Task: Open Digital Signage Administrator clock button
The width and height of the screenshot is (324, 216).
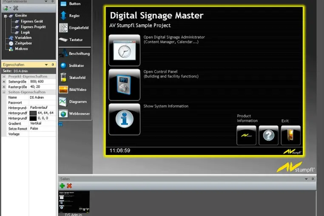Action: pyautogui.click(x=125, y=50)
